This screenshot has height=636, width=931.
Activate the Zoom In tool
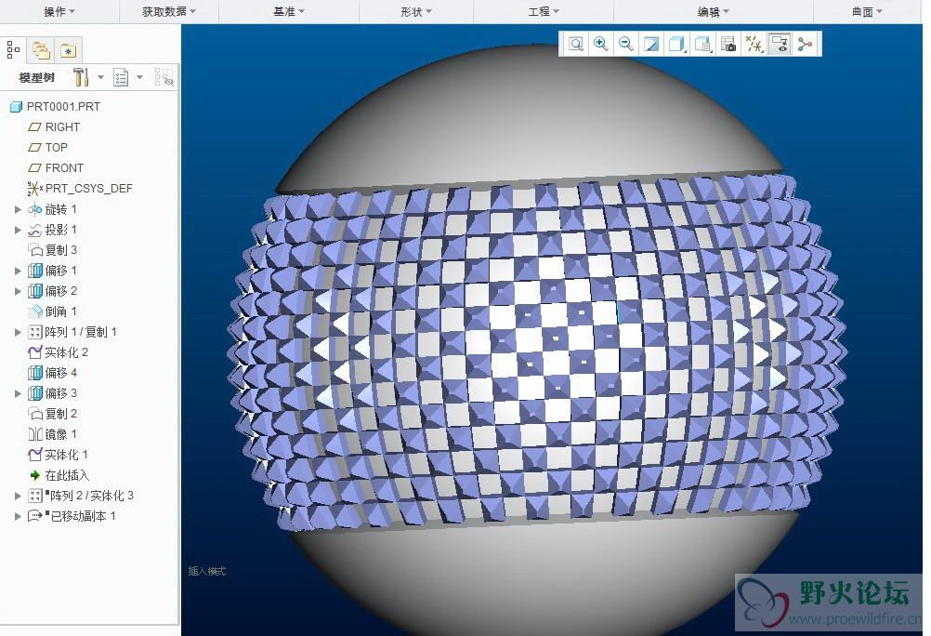[601, 44]
